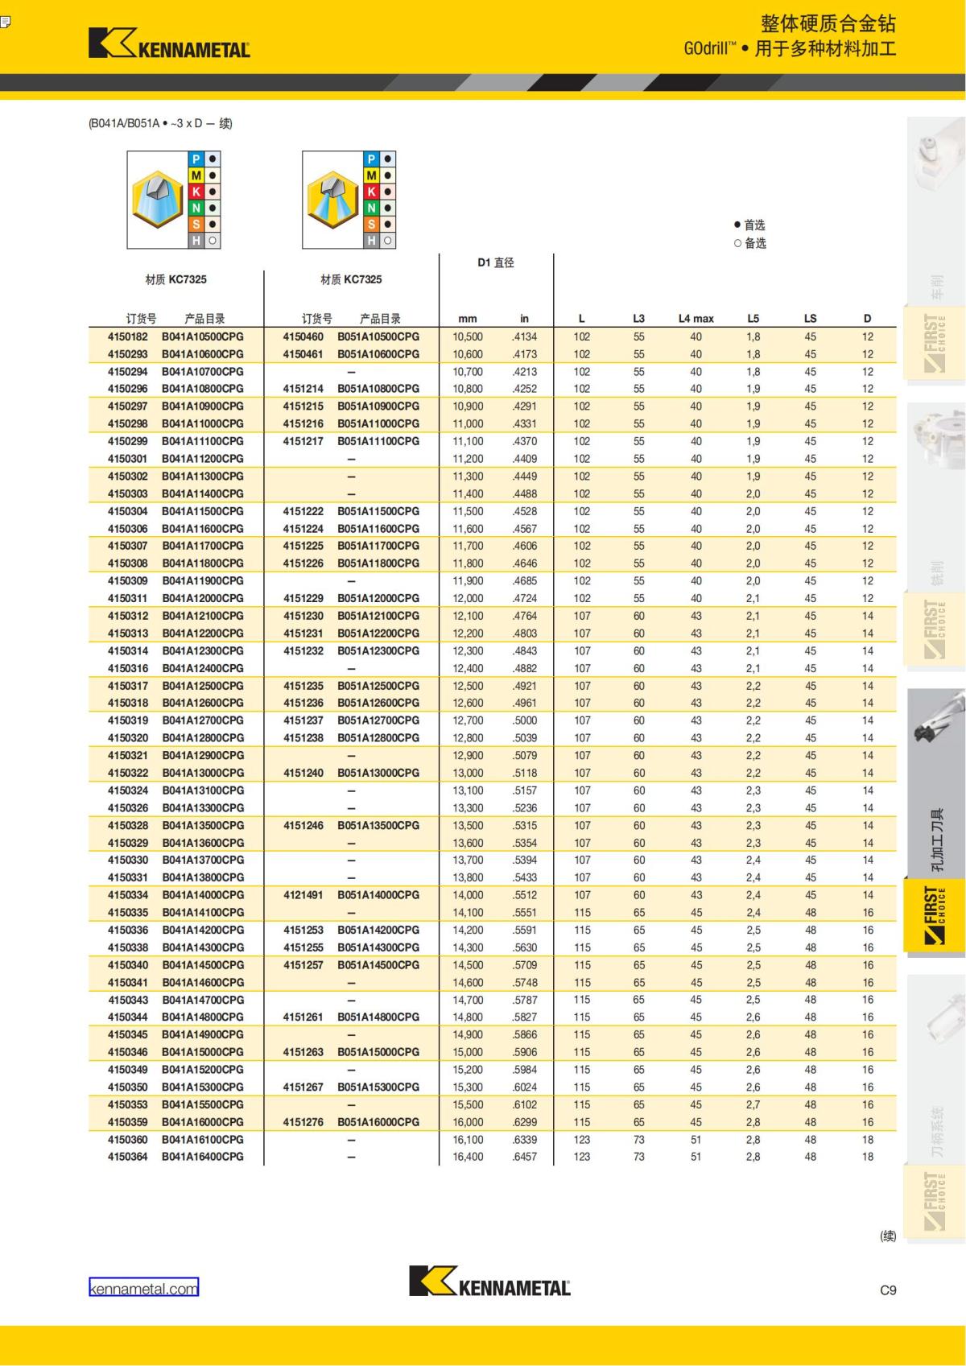Click the B051A coolant drill tip icon

333,200
